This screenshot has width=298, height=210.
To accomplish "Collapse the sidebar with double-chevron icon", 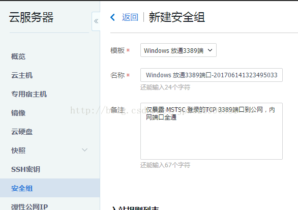I will coord(96,21).
